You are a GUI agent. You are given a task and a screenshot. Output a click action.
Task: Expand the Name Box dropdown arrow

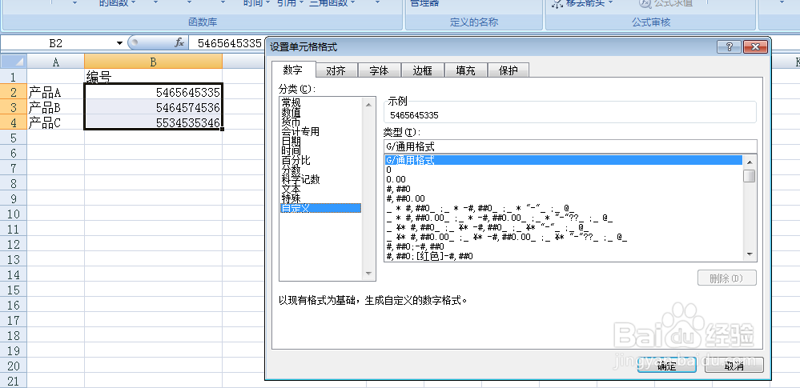tap(120, 43)
